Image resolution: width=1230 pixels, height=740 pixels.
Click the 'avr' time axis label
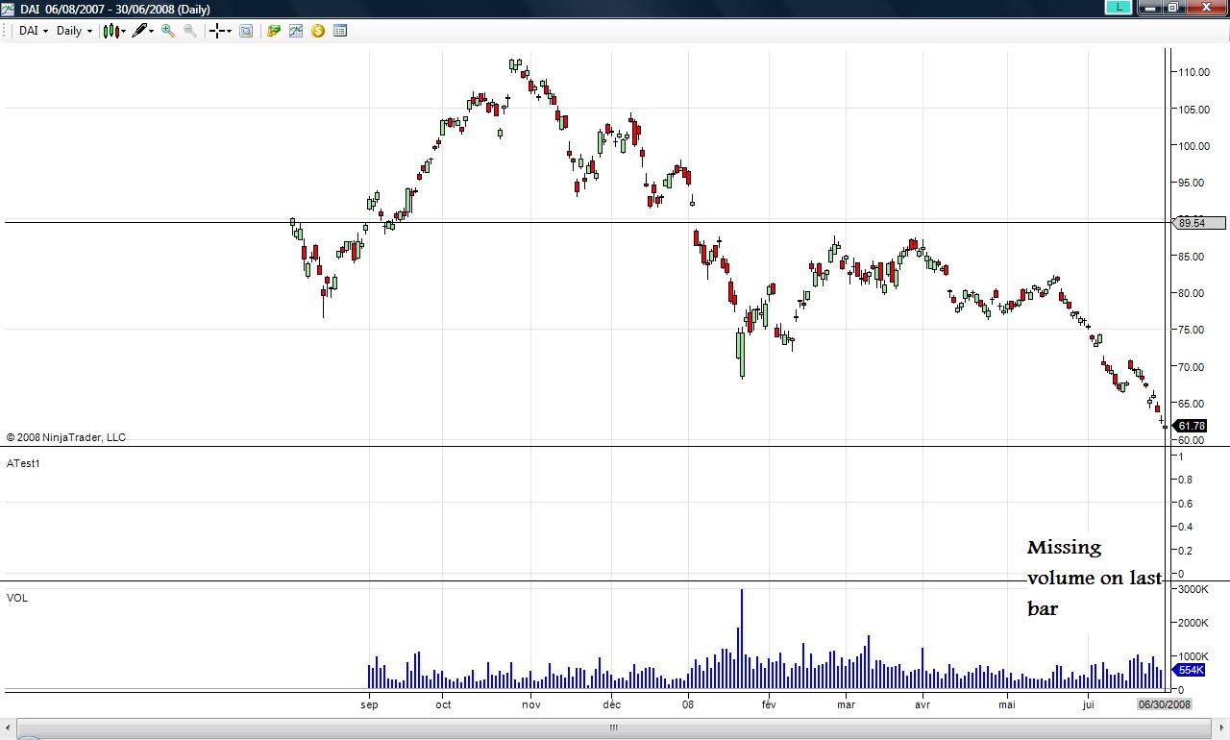pos(922,704)
